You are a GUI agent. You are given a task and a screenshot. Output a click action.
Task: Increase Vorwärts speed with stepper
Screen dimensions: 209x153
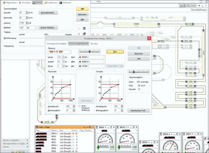[27, 12]
